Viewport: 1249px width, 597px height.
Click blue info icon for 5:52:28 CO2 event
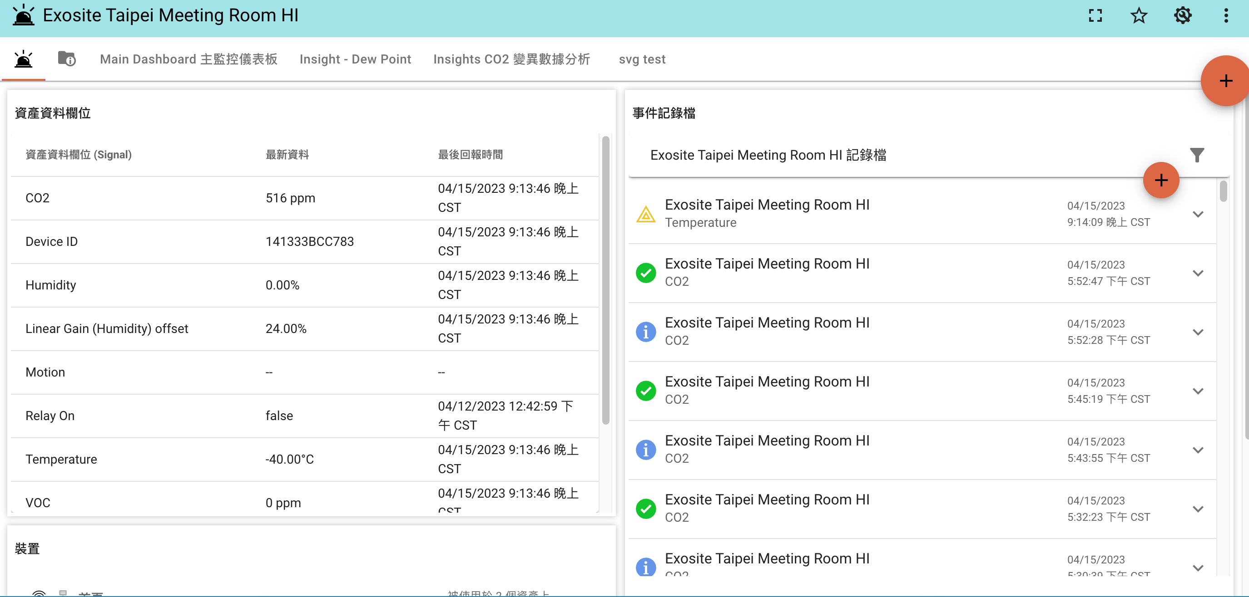click(646, 332)
